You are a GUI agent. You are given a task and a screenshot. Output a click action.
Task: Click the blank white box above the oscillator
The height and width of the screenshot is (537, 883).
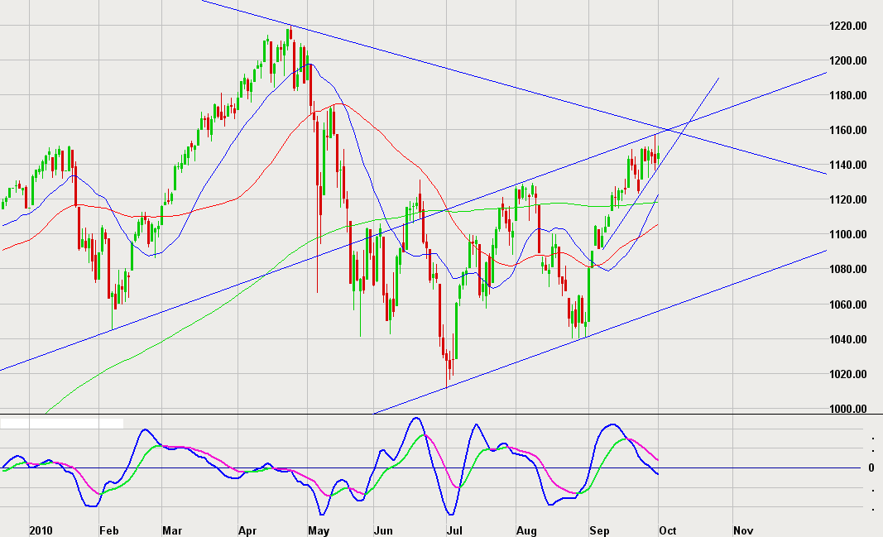[62, 423]
